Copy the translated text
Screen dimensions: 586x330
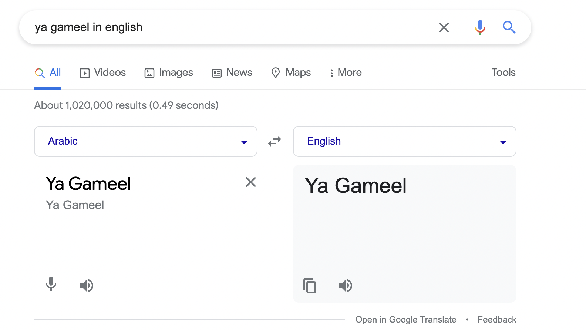click(310, 285)
